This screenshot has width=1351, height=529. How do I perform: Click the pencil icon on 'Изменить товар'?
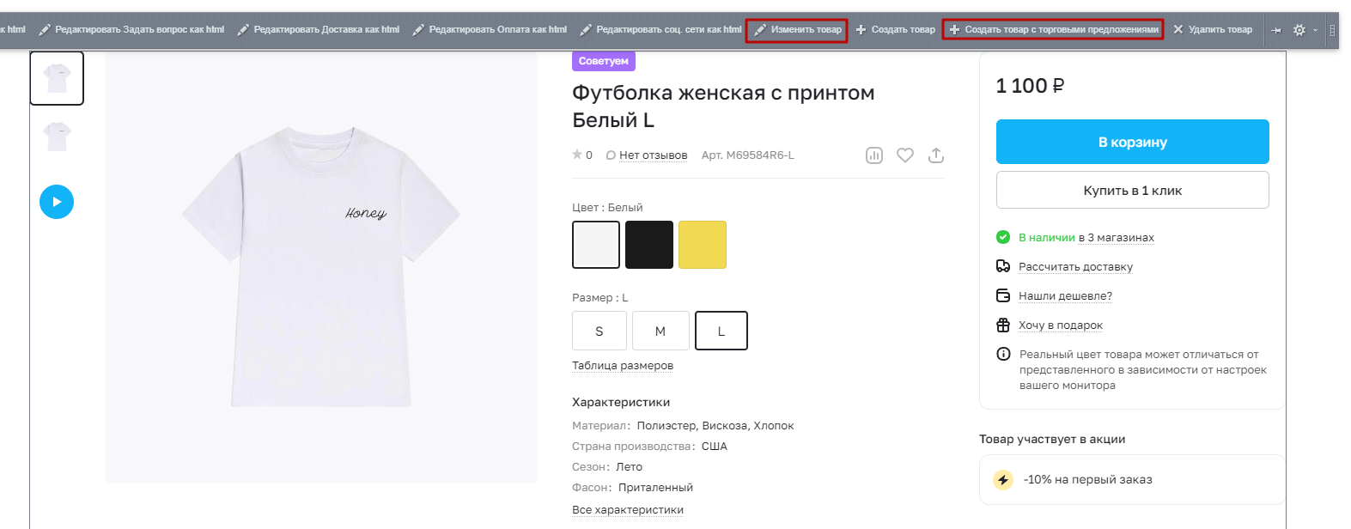pos(760,30)
